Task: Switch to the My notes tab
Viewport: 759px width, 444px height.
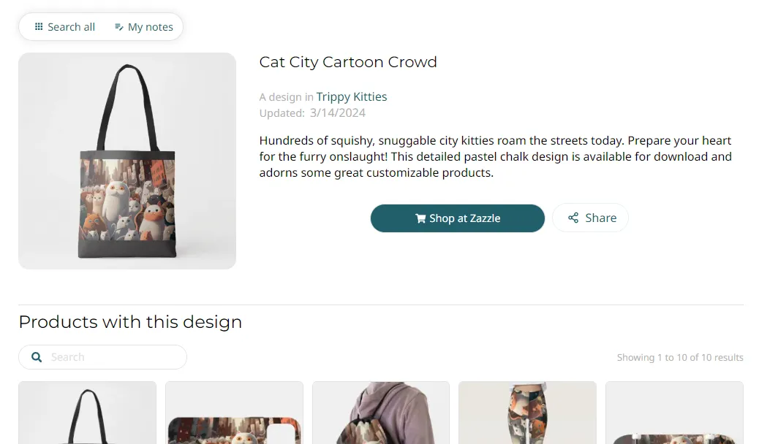Action: (144, 27)
